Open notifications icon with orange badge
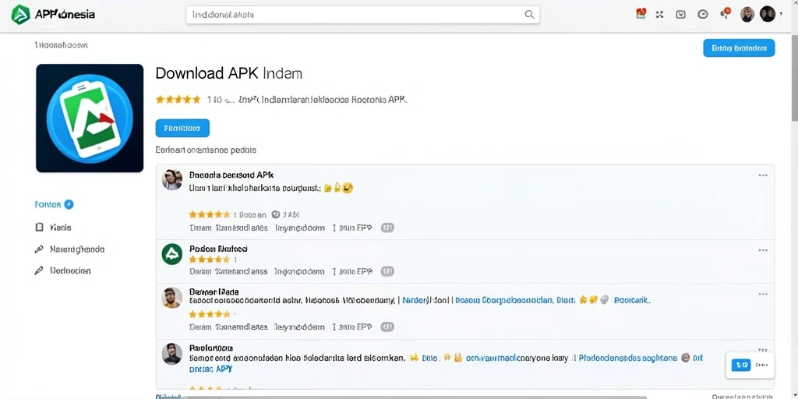 (726, 14)
